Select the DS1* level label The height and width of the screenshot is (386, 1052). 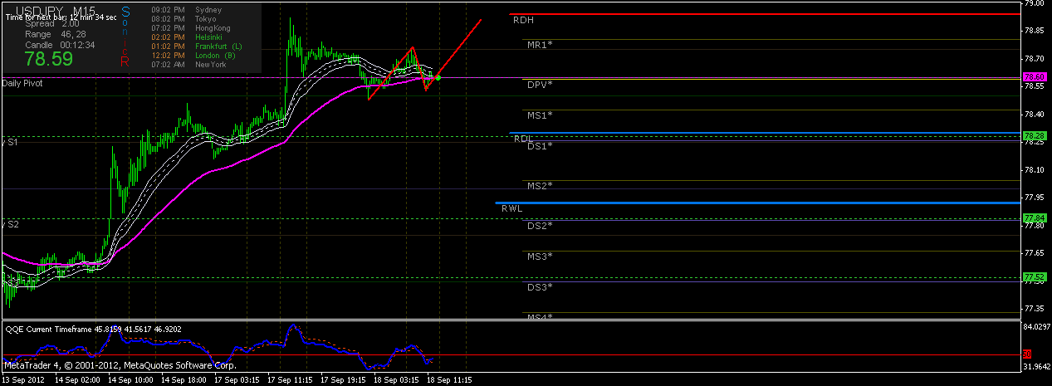[x=540, y=146]
